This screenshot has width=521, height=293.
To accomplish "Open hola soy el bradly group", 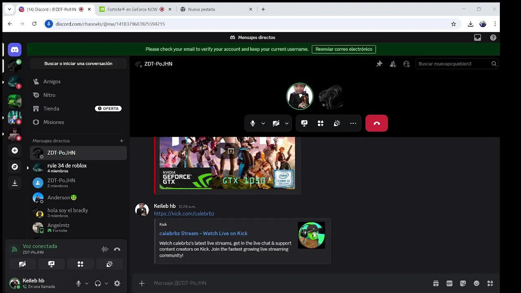I will 78,213.
